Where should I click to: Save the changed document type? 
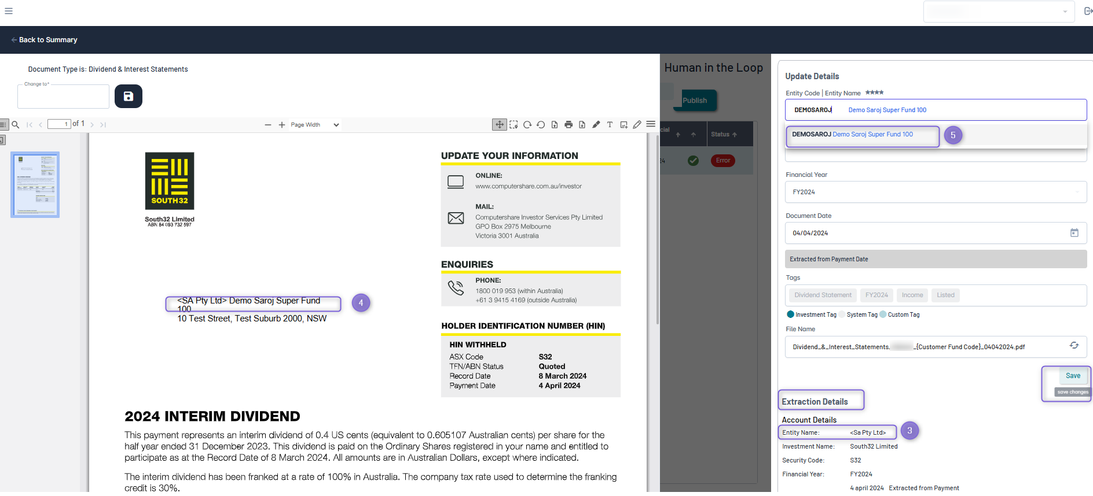coord(129,96)
